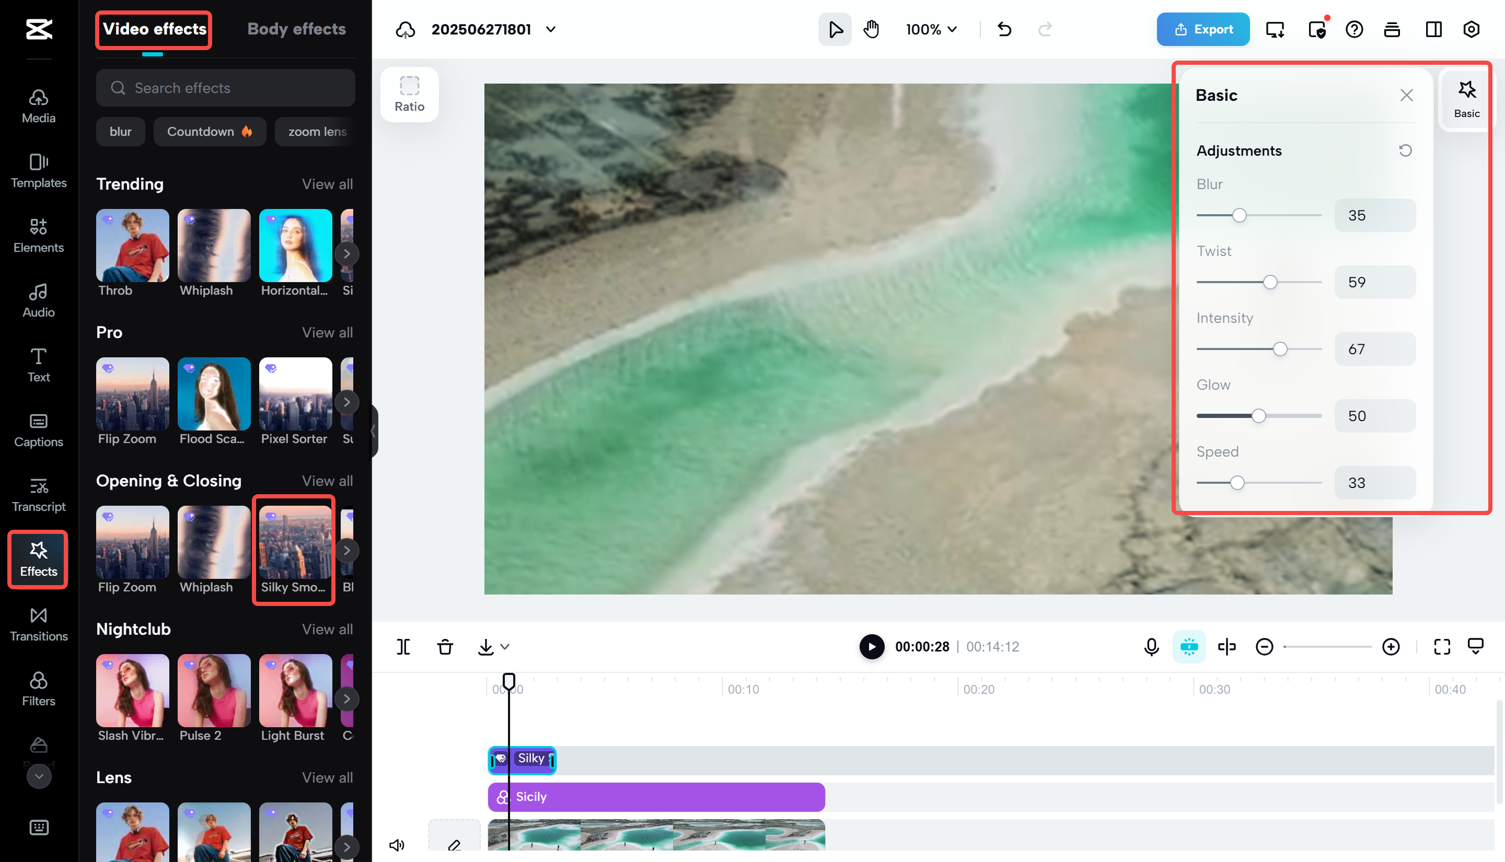Enable timeline auto-snapping toggle
This screenshot has width=1505, height=862.
click(x=1189, y=647)
